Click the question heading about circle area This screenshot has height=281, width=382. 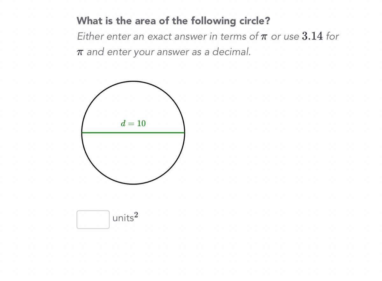pos(173,21)
